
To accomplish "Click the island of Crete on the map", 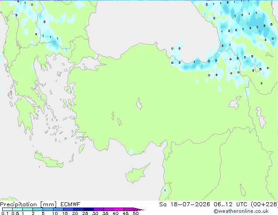I will (x=49, y=161).
